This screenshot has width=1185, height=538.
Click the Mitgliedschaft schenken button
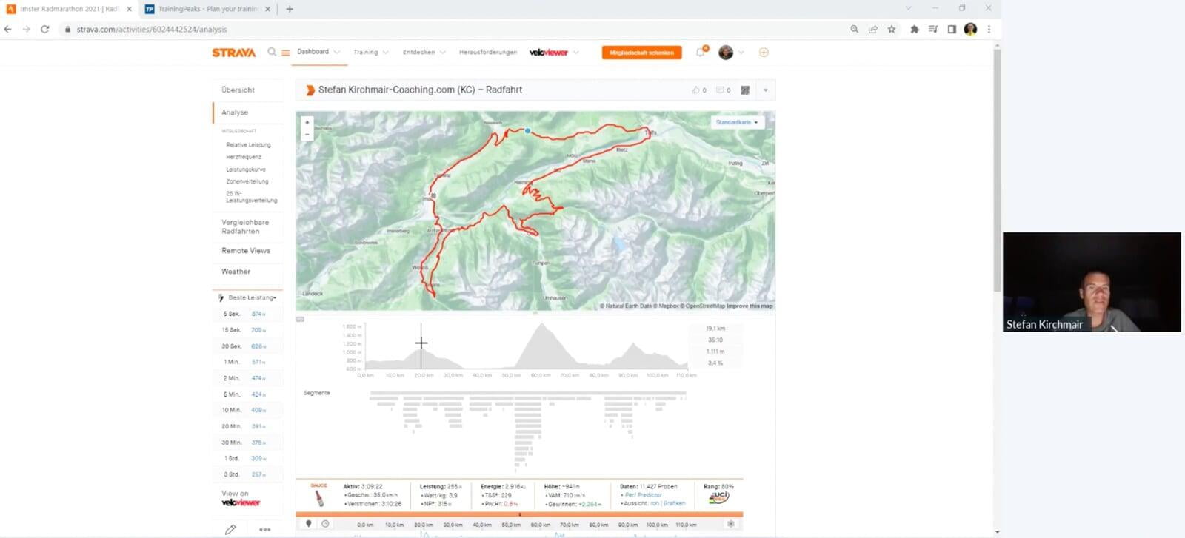pos(641,53)
